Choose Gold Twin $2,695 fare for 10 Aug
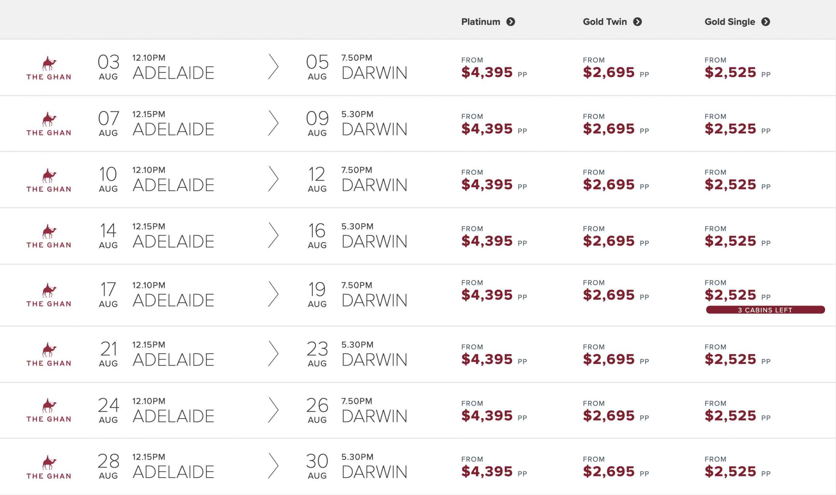The width and height of the screenshot is (836, 495). [608, 184]
